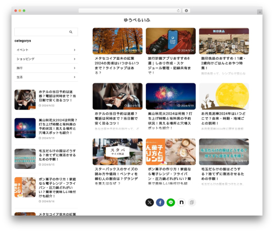This screenshot has height=232, width=274.
Task: Click gray sweater 毛玉 thumbnail in grid
Action: click(x=224, y=152)
